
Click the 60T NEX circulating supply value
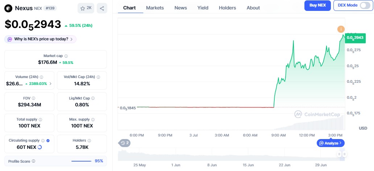click(x=26, y=147)
